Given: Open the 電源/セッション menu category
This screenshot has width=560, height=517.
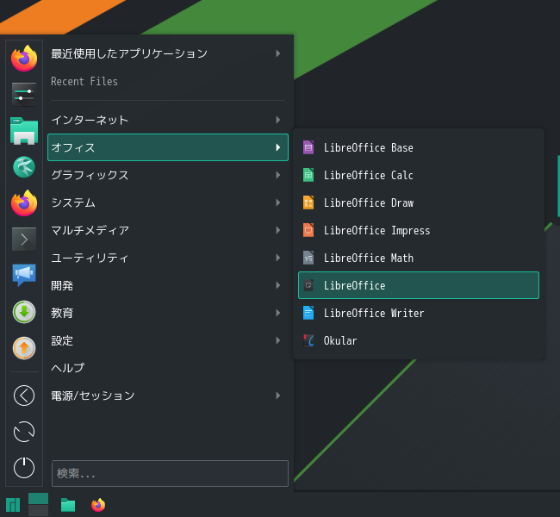Looking at the screenshot, I should click(x=168, y=396).
